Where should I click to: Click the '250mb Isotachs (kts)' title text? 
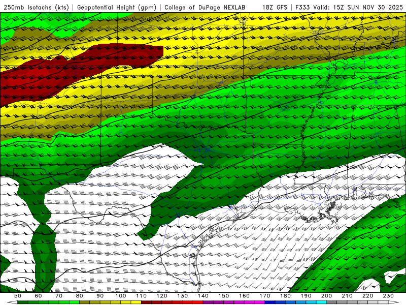36,8
